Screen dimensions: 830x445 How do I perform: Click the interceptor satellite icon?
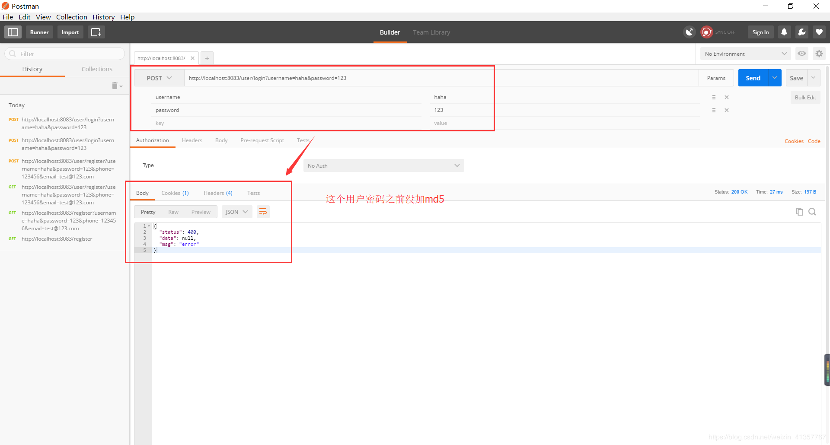pyautogui.click(x=689, y=32)
